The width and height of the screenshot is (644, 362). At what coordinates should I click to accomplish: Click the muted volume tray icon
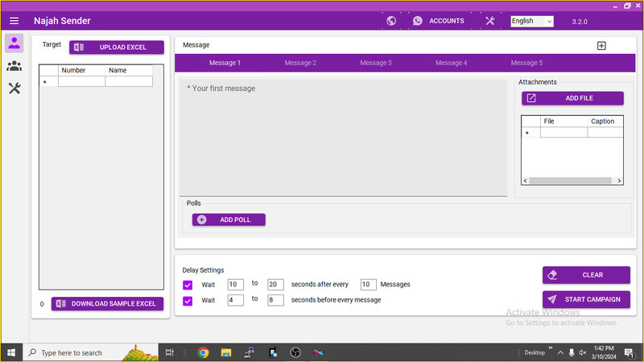583,352
